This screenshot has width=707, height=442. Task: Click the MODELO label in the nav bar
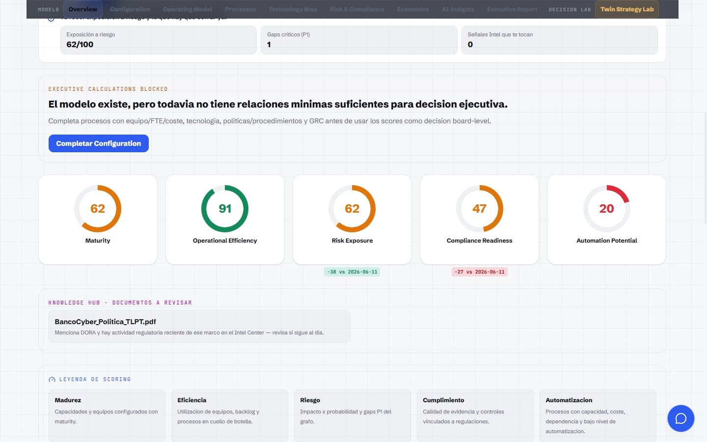(x=48, y=10)
